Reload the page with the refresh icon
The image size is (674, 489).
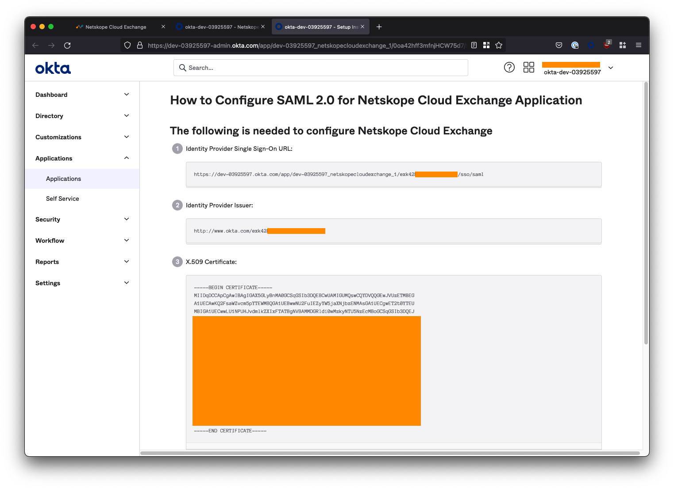(x=67, y=46)
